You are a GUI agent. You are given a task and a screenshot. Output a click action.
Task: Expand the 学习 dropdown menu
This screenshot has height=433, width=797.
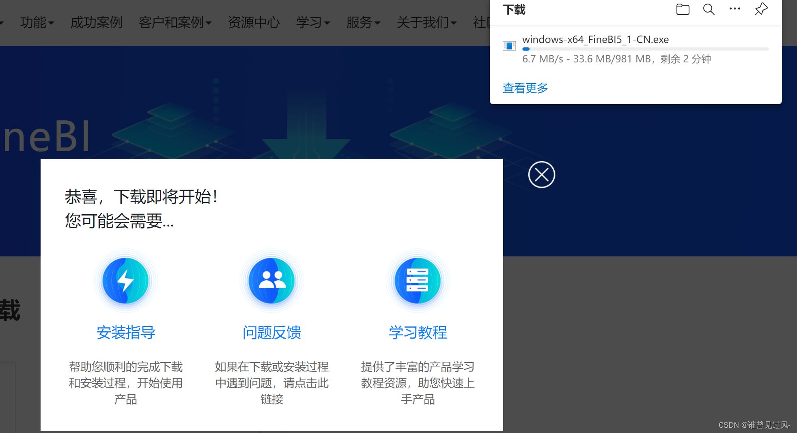click(313, 22)
